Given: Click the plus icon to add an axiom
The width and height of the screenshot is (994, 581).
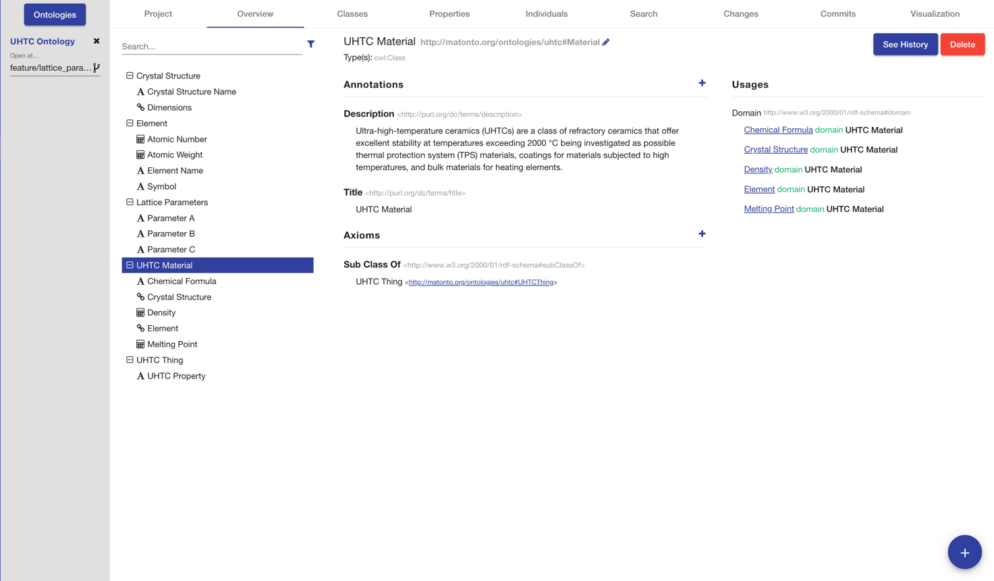Looking at the screenshot, I should pyautogui.click(x=702, y=233).
